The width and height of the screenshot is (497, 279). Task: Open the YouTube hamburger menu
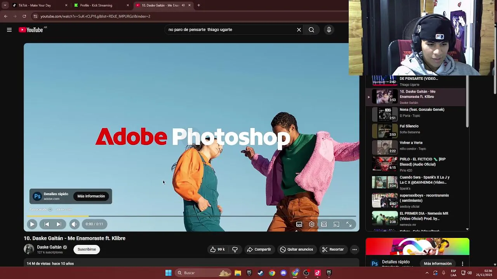(x=9, y=30)
